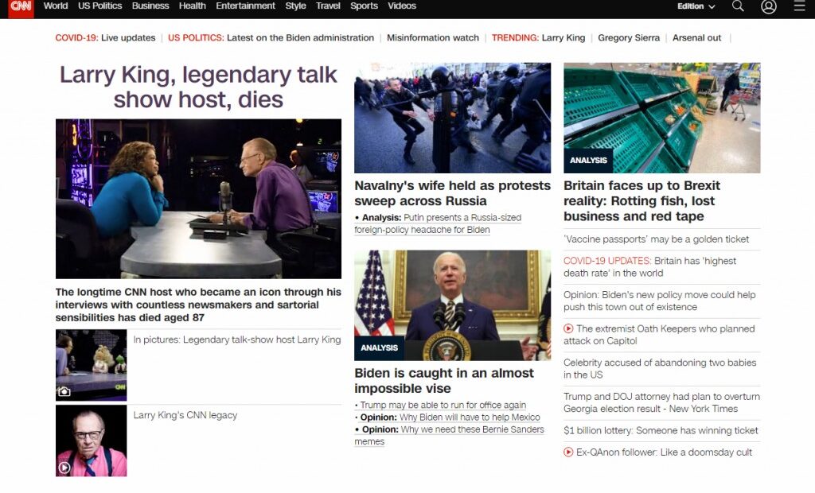815x493 pixels.
Task: Open Celebrity accused of abandoning two babies story
Action: click(660, 369)
